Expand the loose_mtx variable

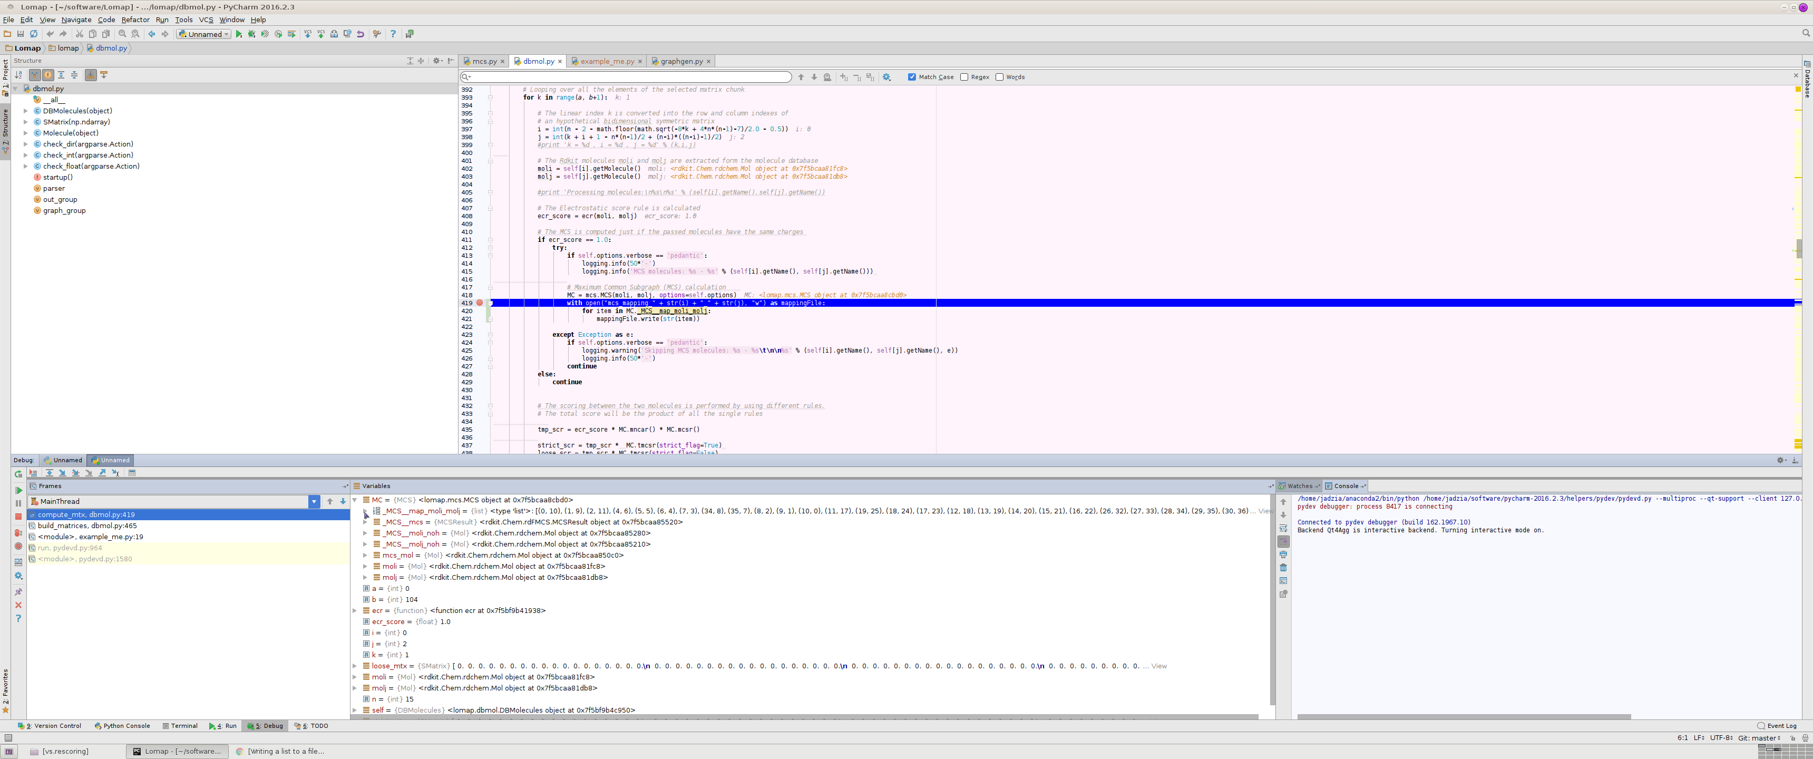click(355, 666)
